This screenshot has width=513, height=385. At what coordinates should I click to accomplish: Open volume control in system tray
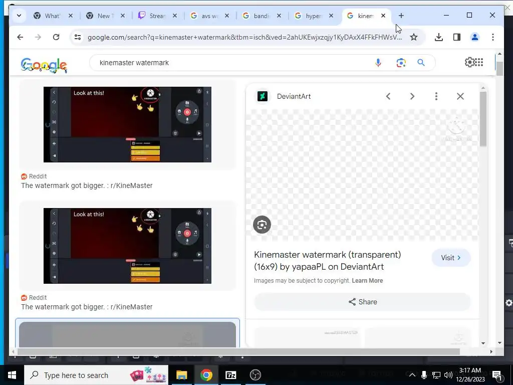[448, 375]
